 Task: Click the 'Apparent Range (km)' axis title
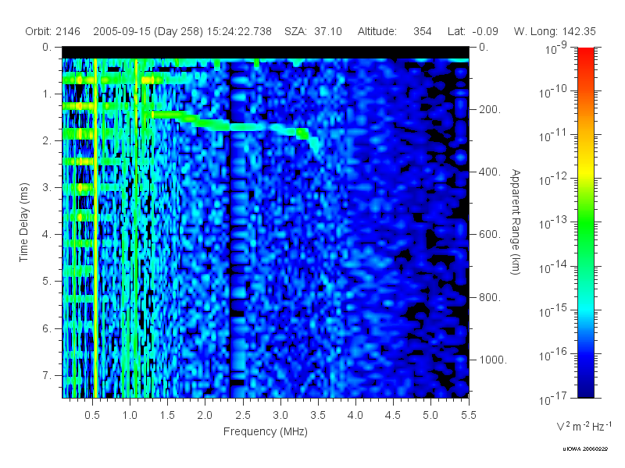[516, 222]
